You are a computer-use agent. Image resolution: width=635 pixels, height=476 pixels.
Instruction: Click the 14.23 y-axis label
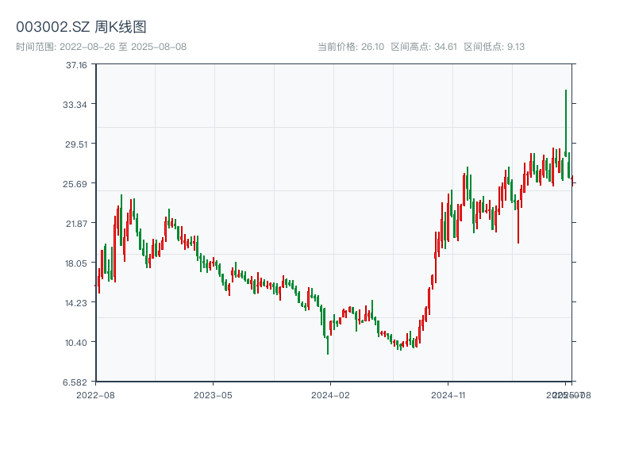coord(76,303)
